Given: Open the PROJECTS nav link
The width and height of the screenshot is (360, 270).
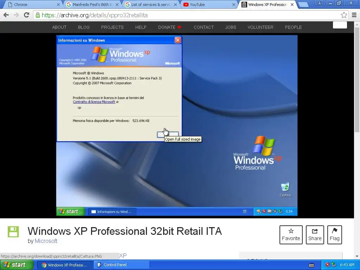Looking at the screenshot, I should click(x=112, y=27).
